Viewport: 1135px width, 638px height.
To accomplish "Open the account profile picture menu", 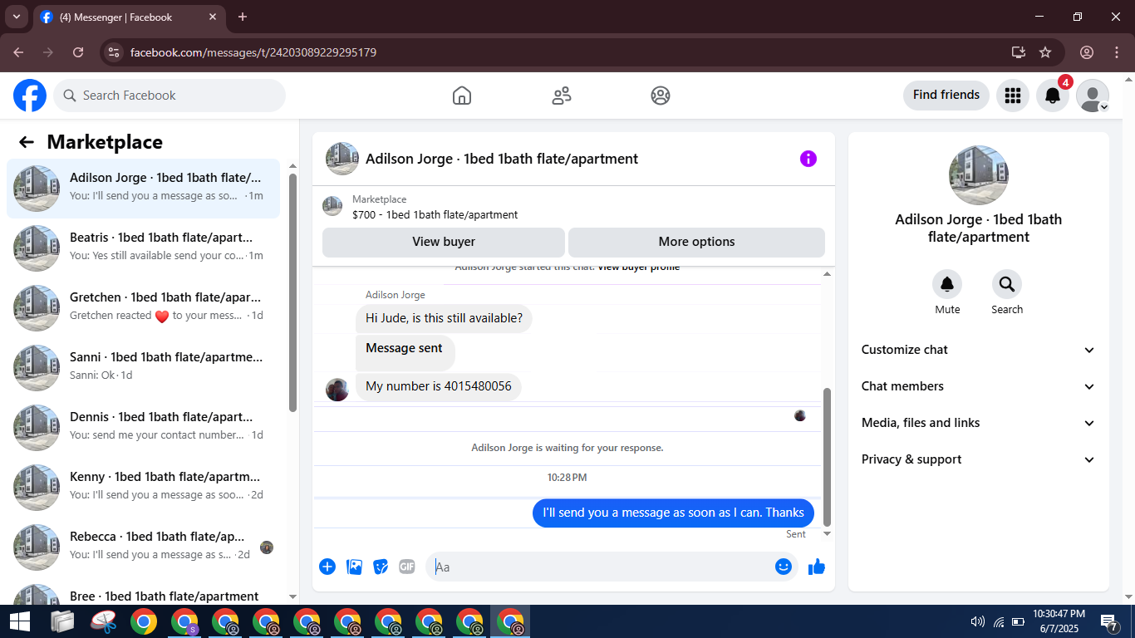I will point(1093,96).
